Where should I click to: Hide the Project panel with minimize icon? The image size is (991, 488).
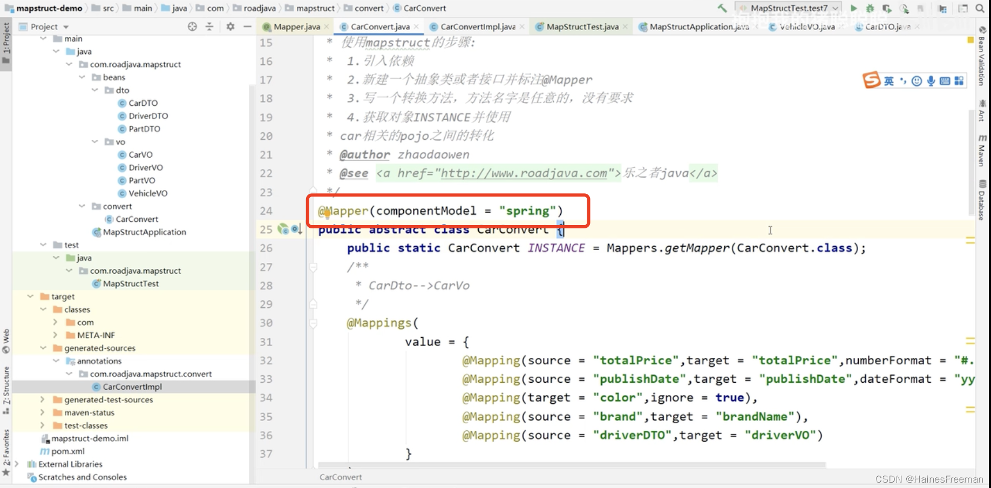tap(247, 26)
